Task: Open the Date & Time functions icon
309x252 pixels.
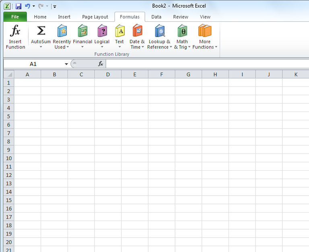Action: coord(137,31)
